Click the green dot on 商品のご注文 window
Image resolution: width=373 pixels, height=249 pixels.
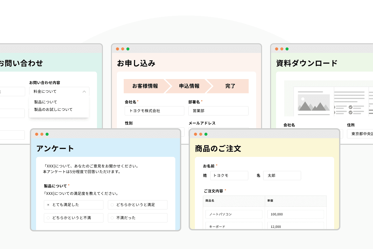(x=206, y=134)
